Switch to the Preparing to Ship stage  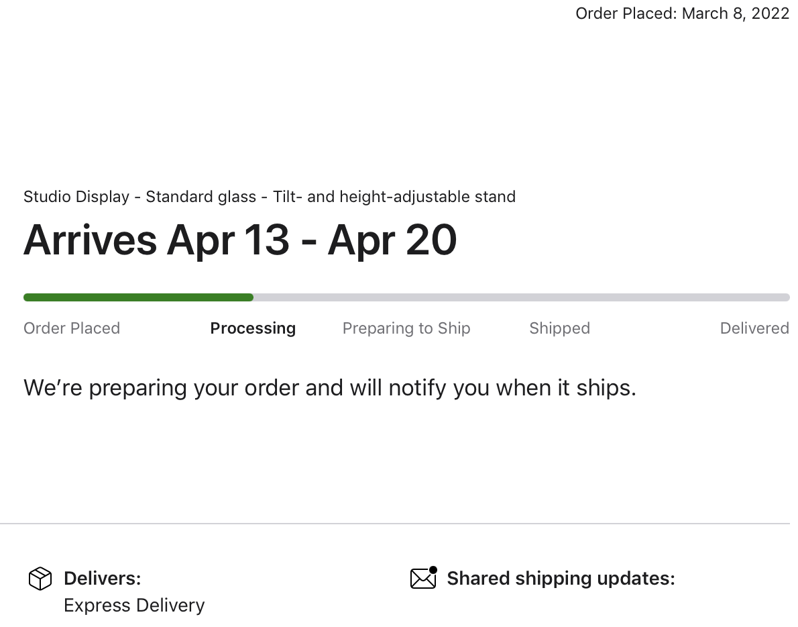pos(406,328)
